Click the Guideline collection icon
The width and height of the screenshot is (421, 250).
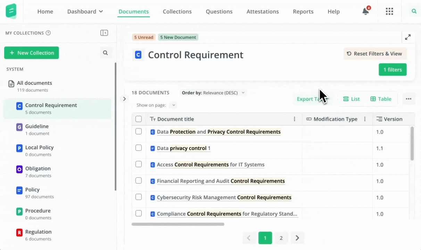(x=19, y=127)
